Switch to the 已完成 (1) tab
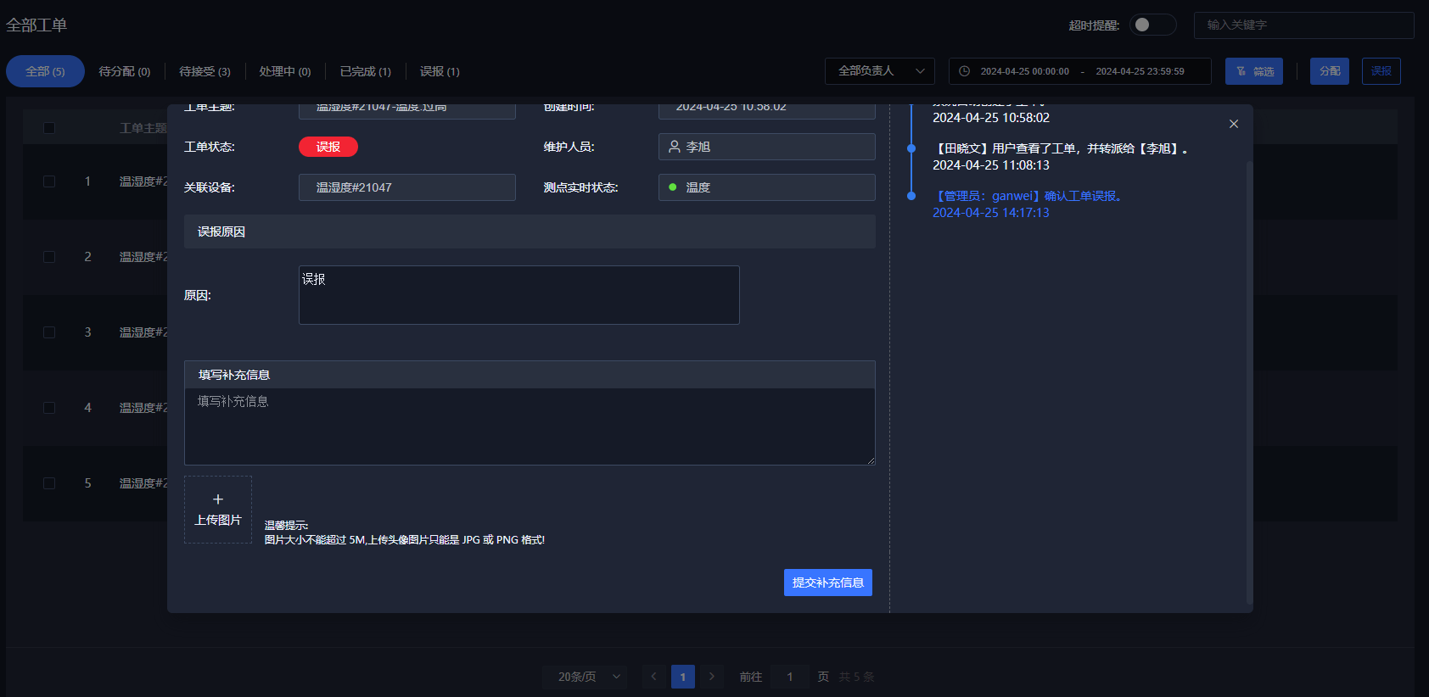This screenshot has width=1429, height=697. (x=365, y=71)
